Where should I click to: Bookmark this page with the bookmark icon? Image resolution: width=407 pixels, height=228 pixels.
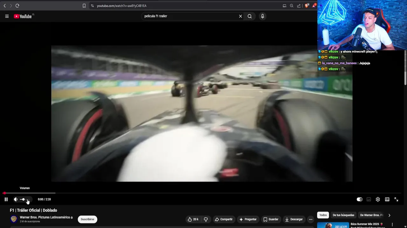[84, 6]
